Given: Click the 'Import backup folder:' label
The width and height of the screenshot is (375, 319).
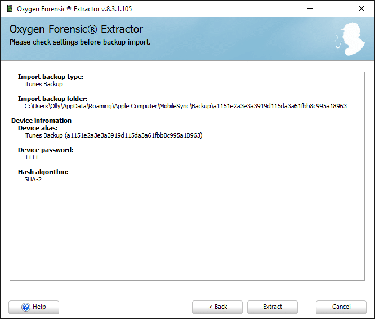Looking at the screenshot, I should pyautogui.click(x=52, y=99).
